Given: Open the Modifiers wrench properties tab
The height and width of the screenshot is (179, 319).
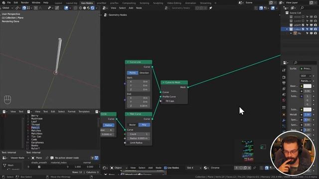Looking at the screenshot, I should pos(284,120).
